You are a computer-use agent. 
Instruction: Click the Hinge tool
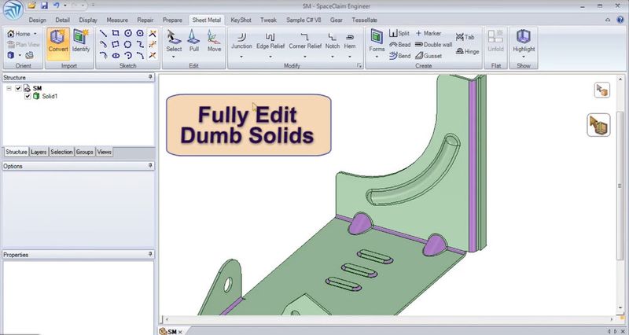(x=467, y=51)
